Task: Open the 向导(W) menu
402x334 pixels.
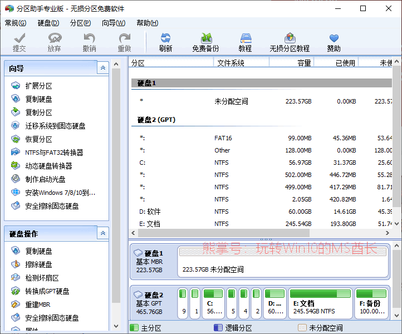Action: pyautogui.click(x=114, y=23)
